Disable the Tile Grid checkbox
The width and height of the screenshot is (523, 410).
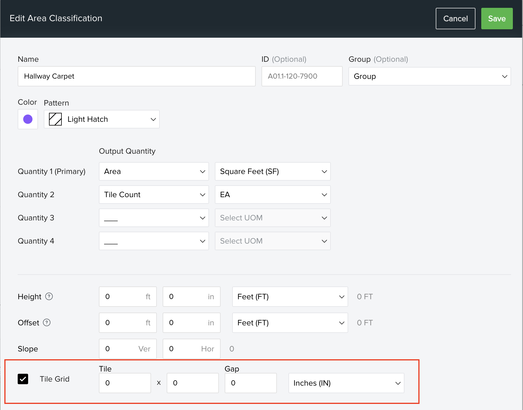point(23,379)
